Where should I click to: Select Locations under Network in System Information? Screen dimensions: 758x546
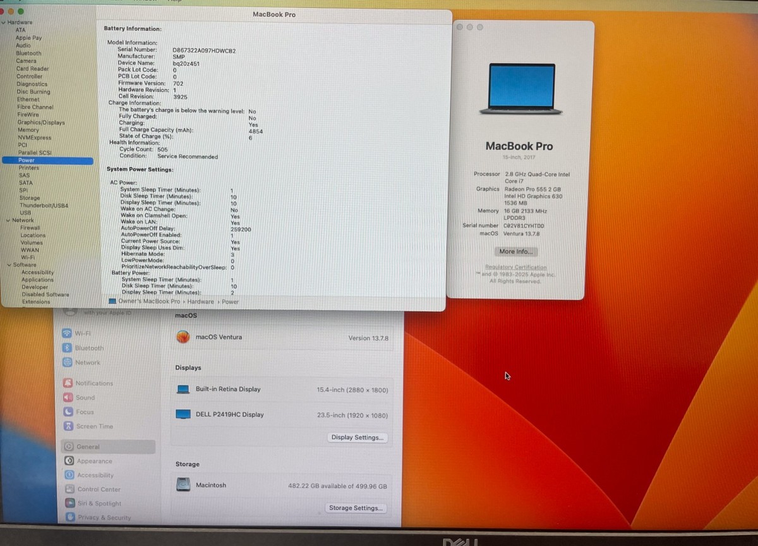33,235
